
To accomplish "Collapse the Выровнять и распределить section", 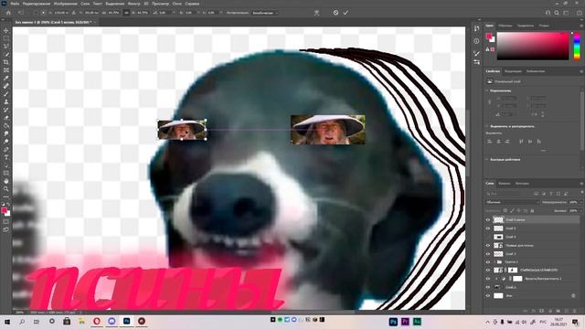I will [x=486, y=126].
